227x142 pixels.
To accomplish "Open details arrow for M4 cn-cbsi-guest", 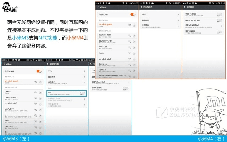I will 134,25.
